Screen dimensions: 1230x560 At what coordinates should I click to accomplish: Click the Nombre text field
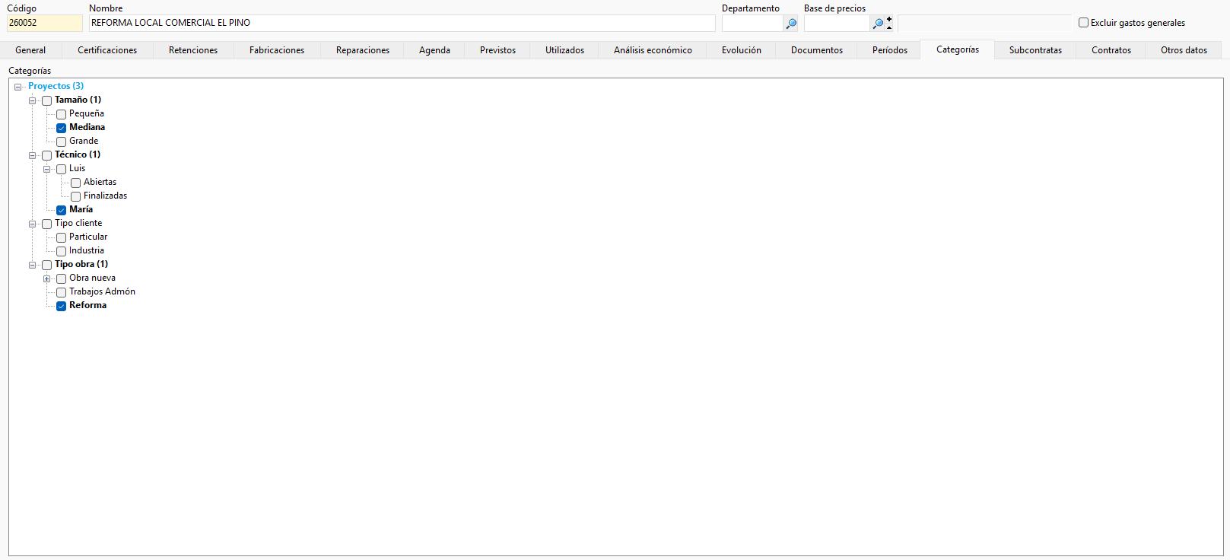pos(402,23)
